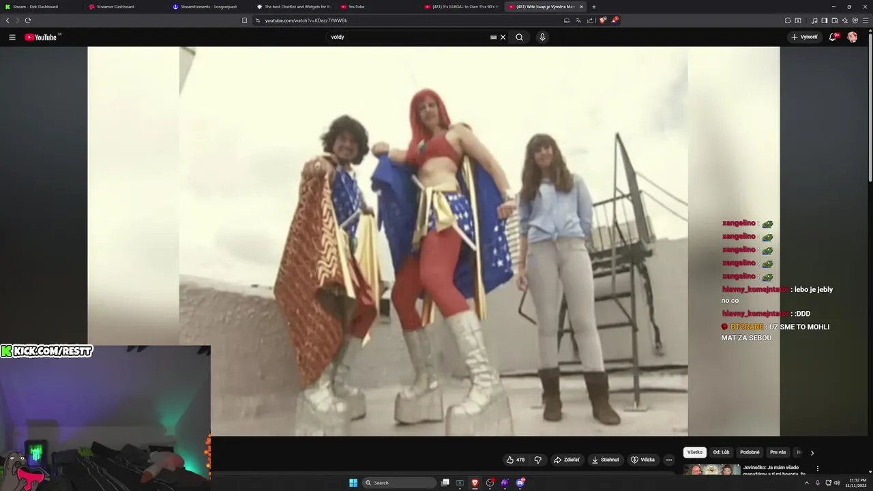Click the address bar URL

(306, 20)
